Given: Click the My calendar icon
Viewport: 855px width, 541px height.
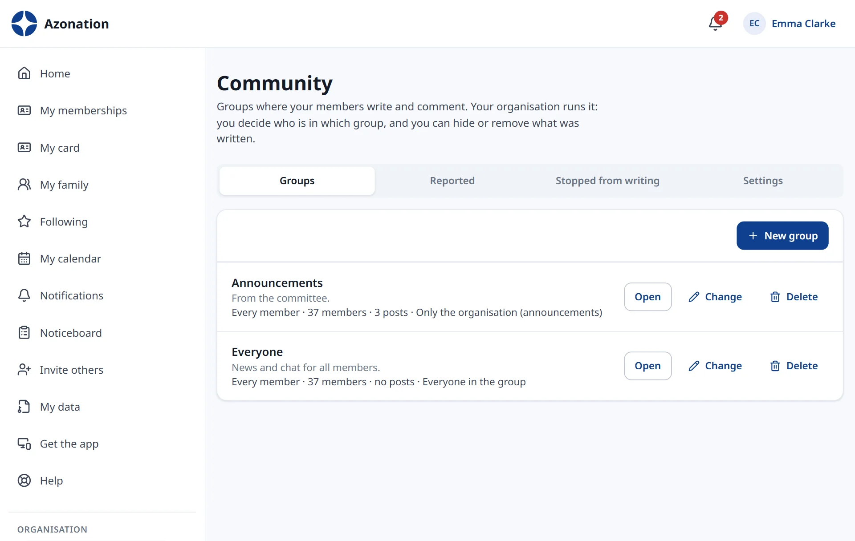Looking at the screenshot, I should click(x=24, y=258).
